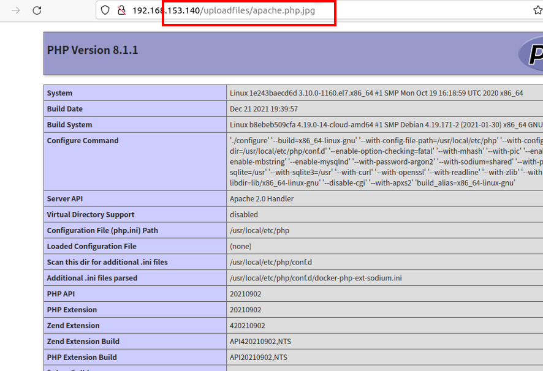Image resolution: width=543 pixels, height=371 pixels.
Task: Click the PHP logo in the header
Action: [530, 53]
